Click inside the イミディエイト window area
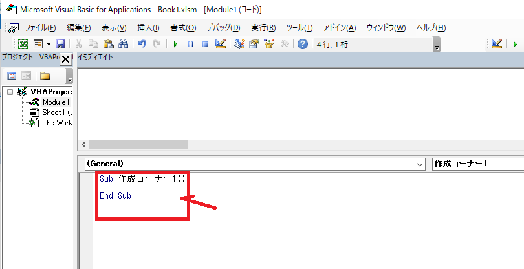 click(301, 103)
